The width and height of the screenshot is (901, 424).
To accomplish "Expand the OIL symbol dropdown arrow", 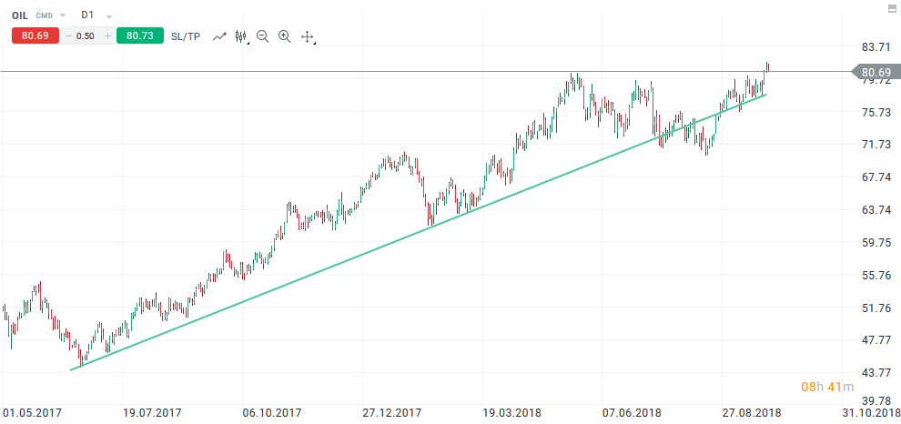I will click(63, 15).
